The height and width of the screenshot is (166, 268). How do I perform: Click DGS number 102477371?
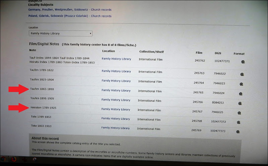[x=222, y=61]
